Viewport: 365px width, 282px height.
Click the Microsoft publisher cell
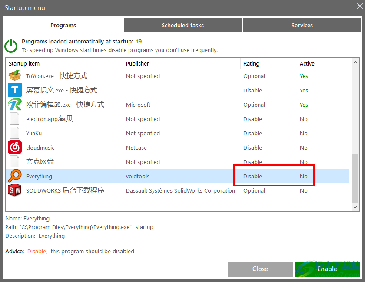138,105
